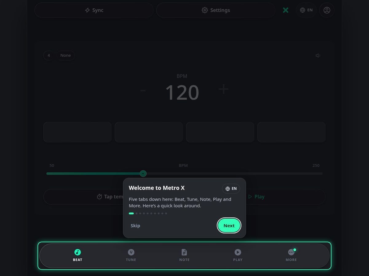Open the user profile icon

327,10
